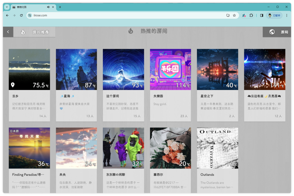Click the blue heart in 星海 description
The height and width of the screenshot is (196, 294).
tap(61, 108)
